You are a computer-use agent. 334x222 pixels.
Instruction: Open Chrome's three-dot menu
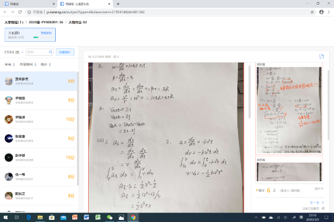point(329,11)
